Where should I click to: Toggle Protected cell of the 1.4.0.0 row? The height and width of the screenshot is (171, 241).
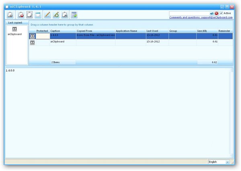click(43, 36)
